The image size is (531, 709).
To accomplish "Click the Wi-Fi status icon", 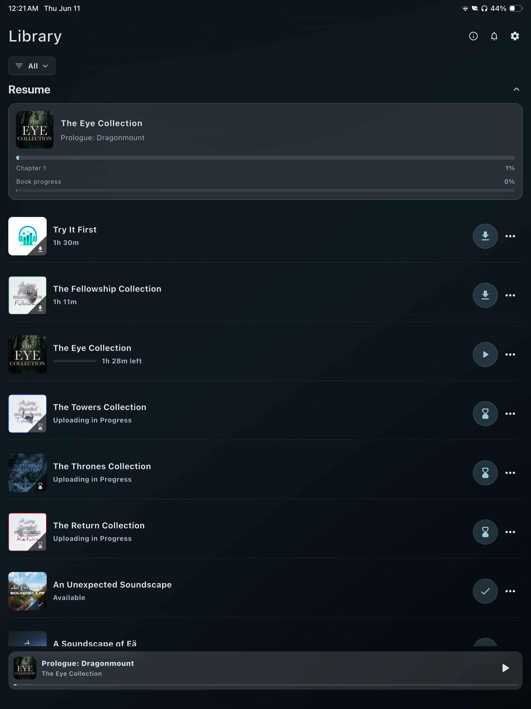I will click(465, 9).
